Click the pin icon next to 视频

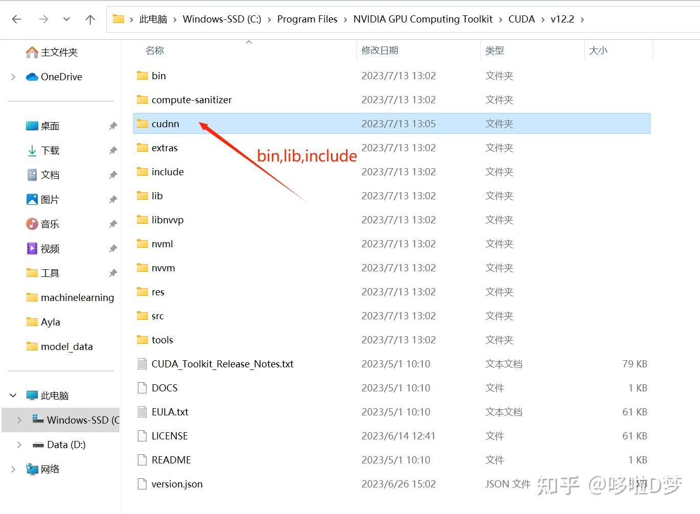(113, 248)
